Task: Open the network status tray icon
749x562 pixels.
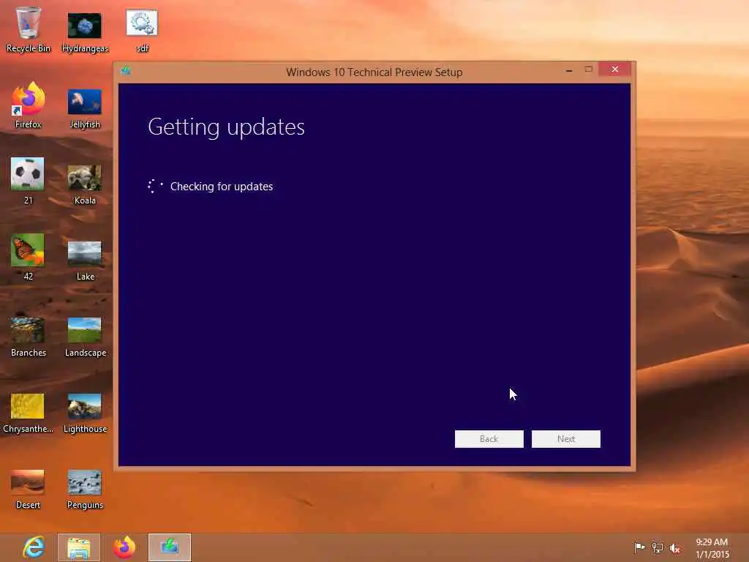Action: pyautogui.click(x=658, y=547)
